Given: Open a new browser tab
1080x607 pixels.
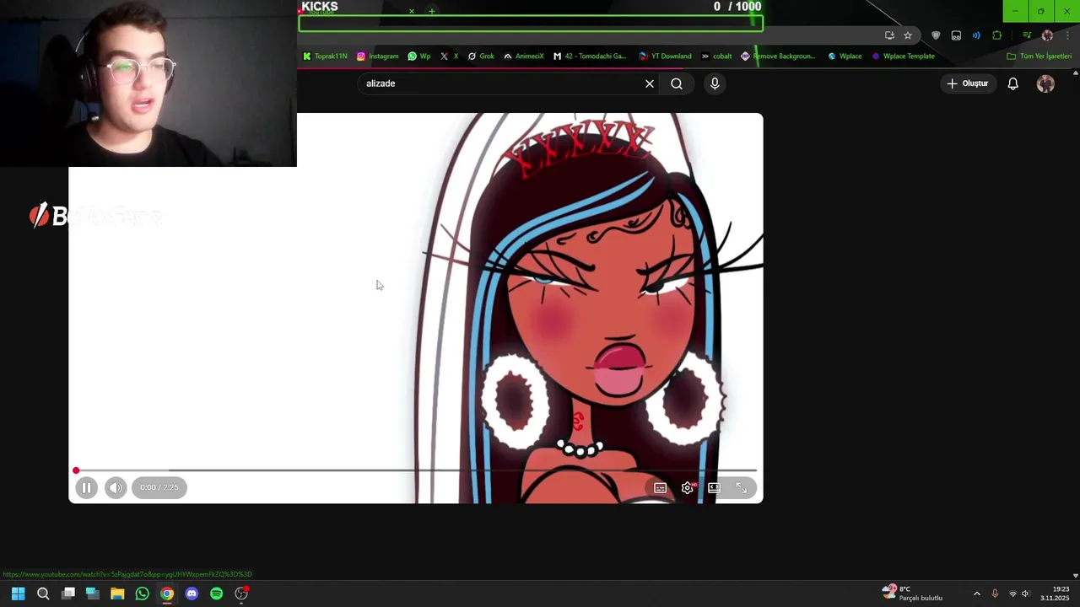Looking at the screenshot, I should coord(431,12).
